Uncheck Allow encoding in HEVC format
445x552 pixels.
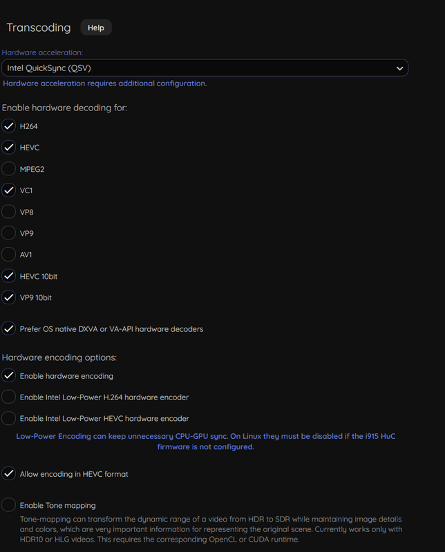tap(9, 474)
